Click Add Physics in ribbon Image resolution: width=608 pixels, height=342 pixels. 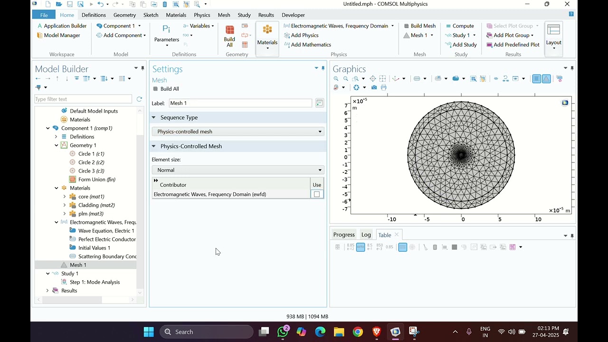point(301,35)
